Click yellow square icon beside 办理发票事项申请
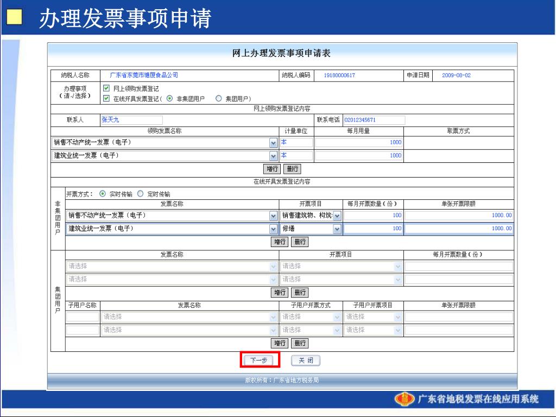The image size is (556, 417). coord(14,17)
